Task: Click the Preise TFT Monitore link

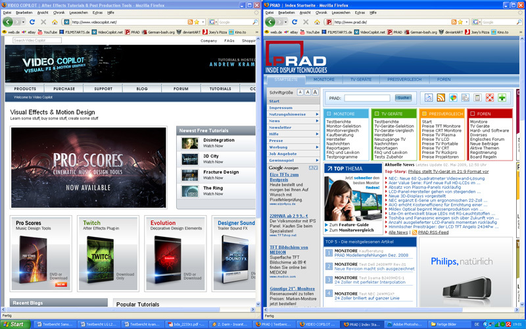Action: (x=441, y=126)
